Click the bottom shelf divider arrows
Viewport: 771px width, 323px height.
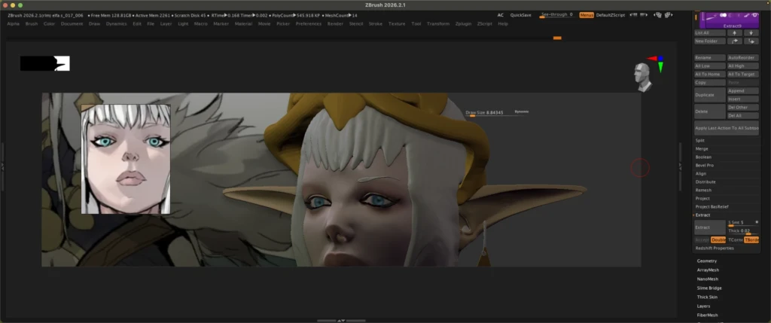(341, 321)
